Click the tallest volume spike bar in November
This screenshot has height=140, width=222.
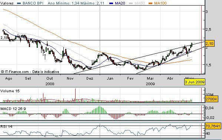(75, 95)
